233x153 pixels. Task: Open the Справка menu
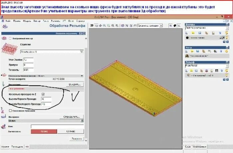80,21
